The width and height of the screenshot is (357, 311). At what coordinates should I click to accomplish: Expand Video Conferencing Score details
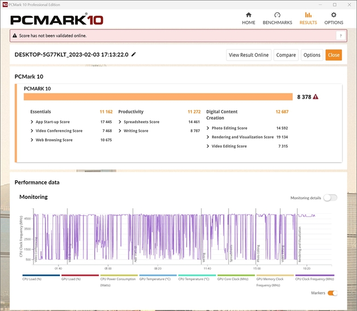tap(32, 131)
